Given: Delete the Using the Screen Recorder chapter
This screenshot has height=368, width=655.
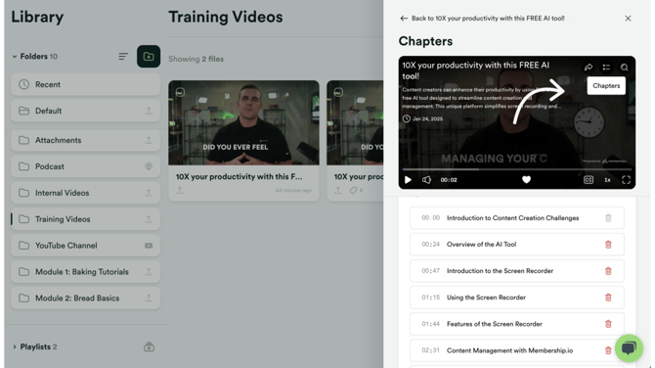Looking at the screenshot, I should click(608, 298).
